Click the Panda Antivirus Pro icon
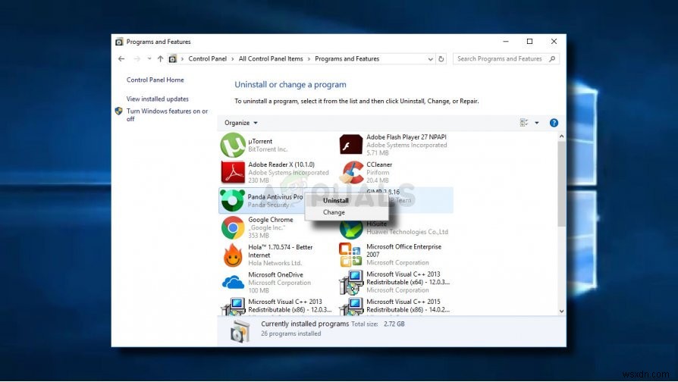 [x=233, y=201]
